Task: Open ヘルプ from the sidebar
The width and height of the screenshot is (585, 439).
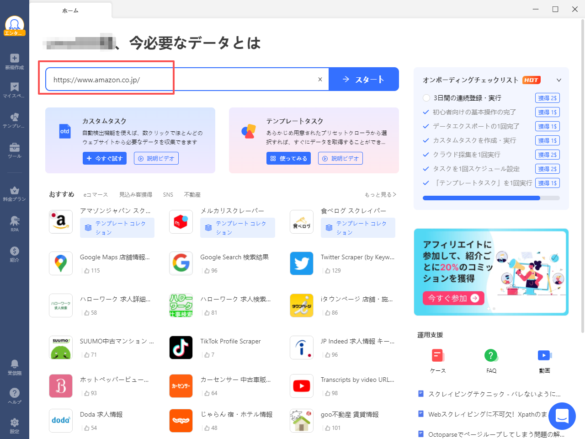Action: tap(14, 395)
